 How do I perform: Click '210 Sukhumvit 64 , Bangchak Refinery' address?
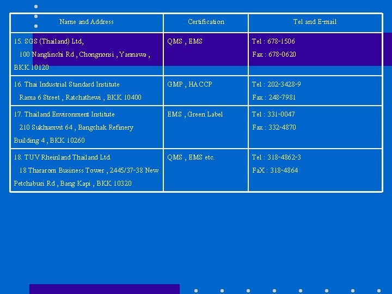(76, 127)
